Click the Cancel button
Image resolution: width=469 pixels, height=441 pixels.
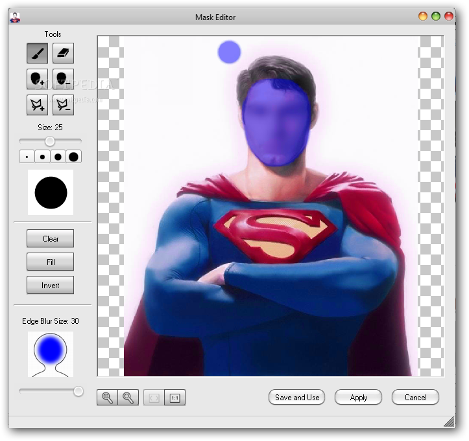point(415,398)
